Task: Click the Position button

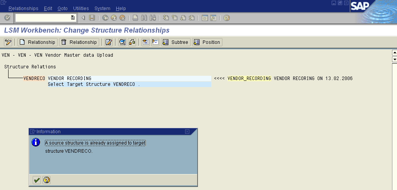Action: (207, 42)
